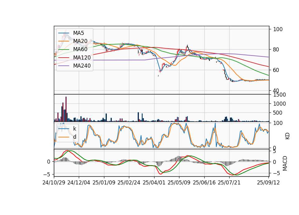Click the 25/02/24 date axis label
This screenshot has width=299, height=215.
[129, 183]
